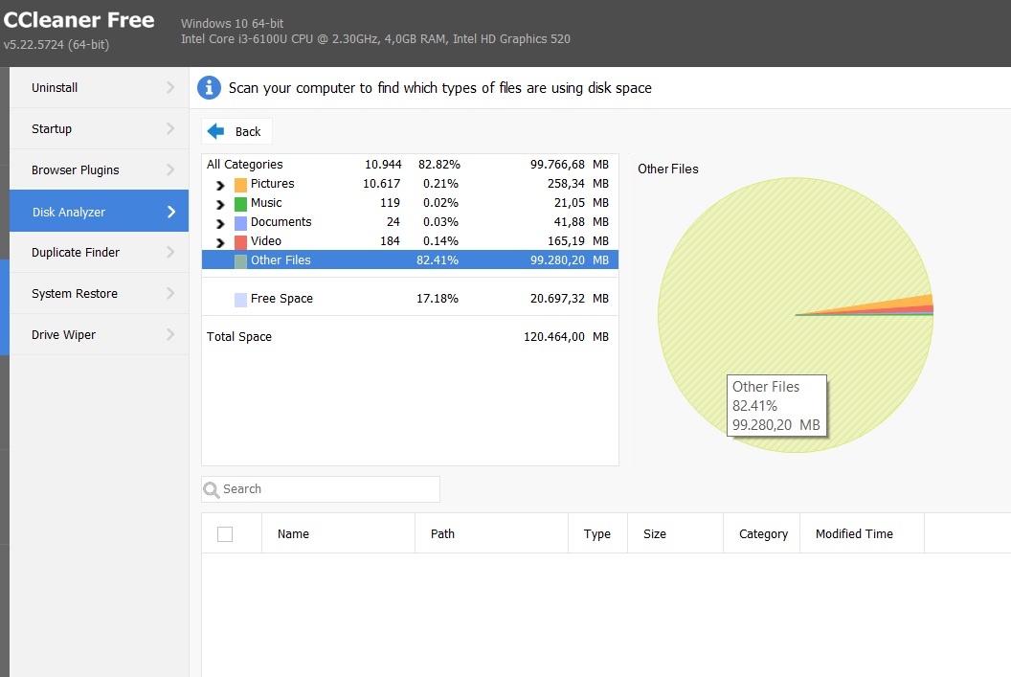This screenshot has height=677, width=1011.
Task: Click the blue info icon beside scan message
Action: coord(209,88)
